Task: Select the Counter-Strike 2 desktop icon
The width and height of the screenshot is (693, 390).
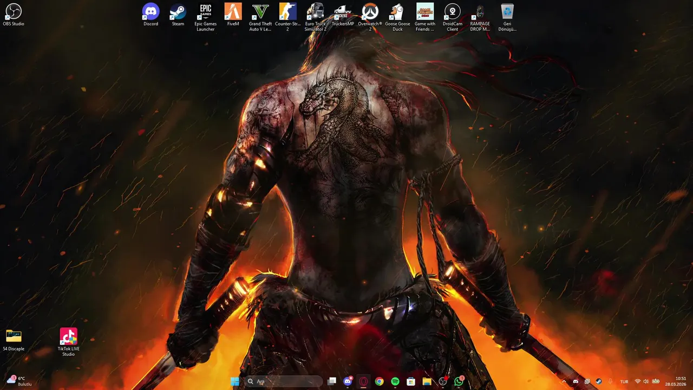Action: click(288, 17)
